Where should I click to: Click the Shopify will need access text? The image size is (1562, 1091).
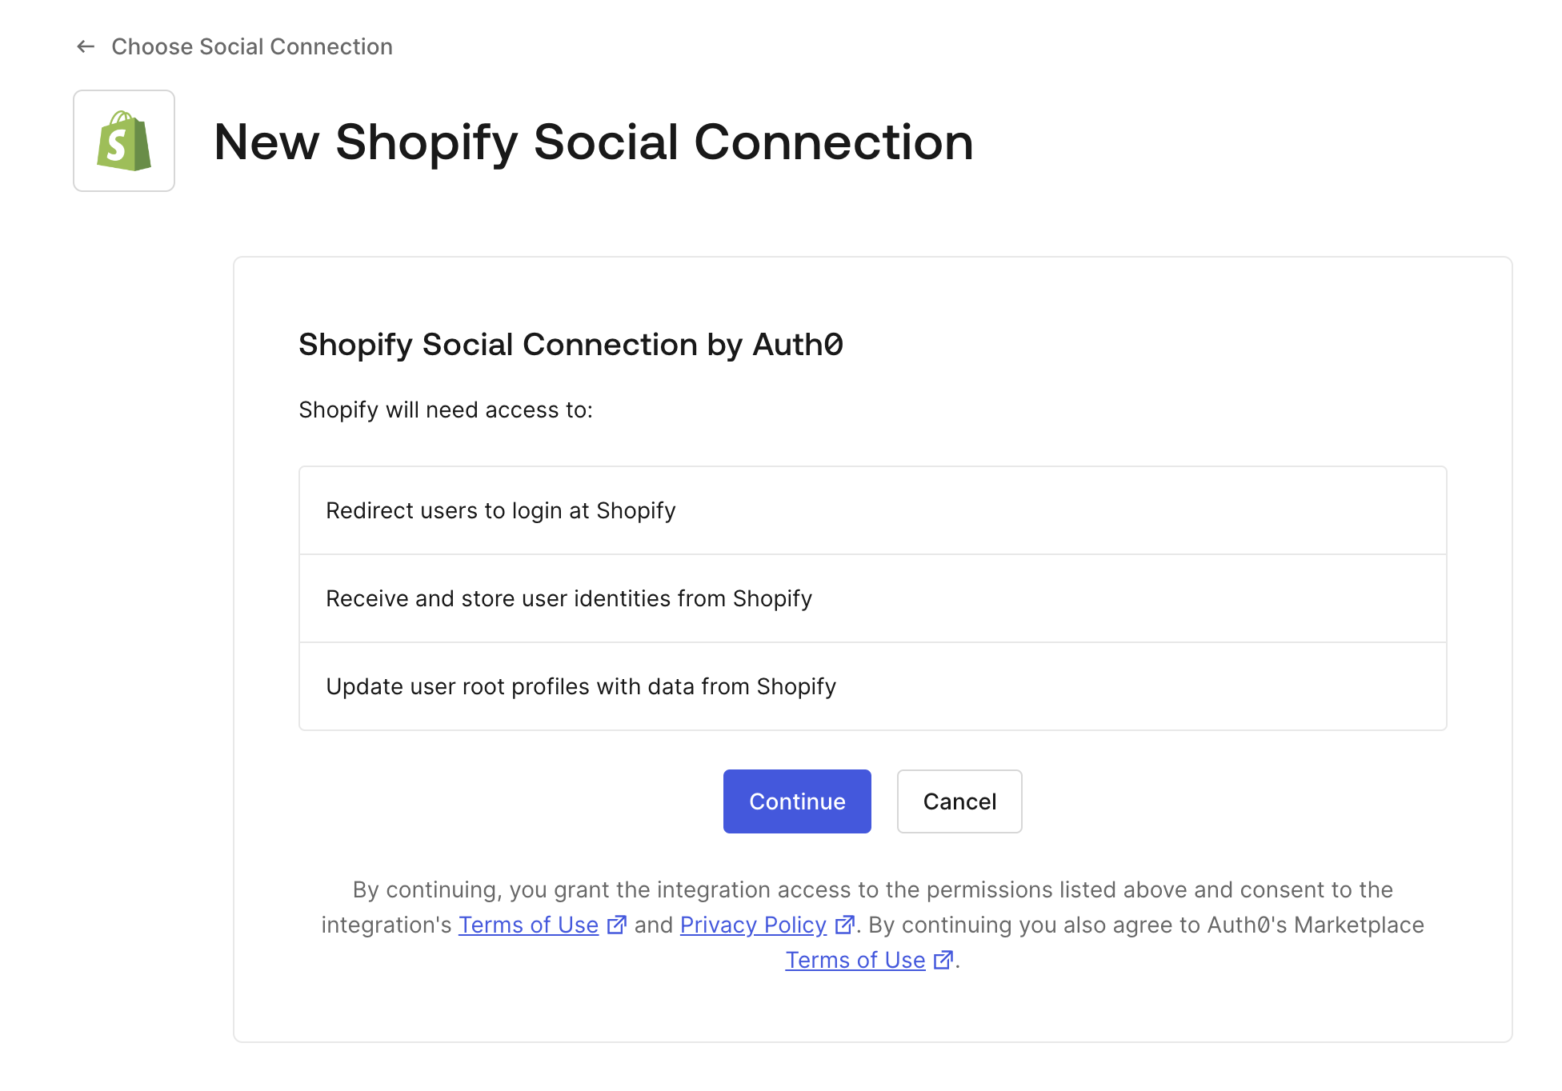(x=446, y=410)
